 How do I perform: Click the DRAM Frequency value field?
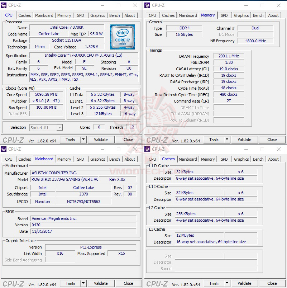(229, 56)
